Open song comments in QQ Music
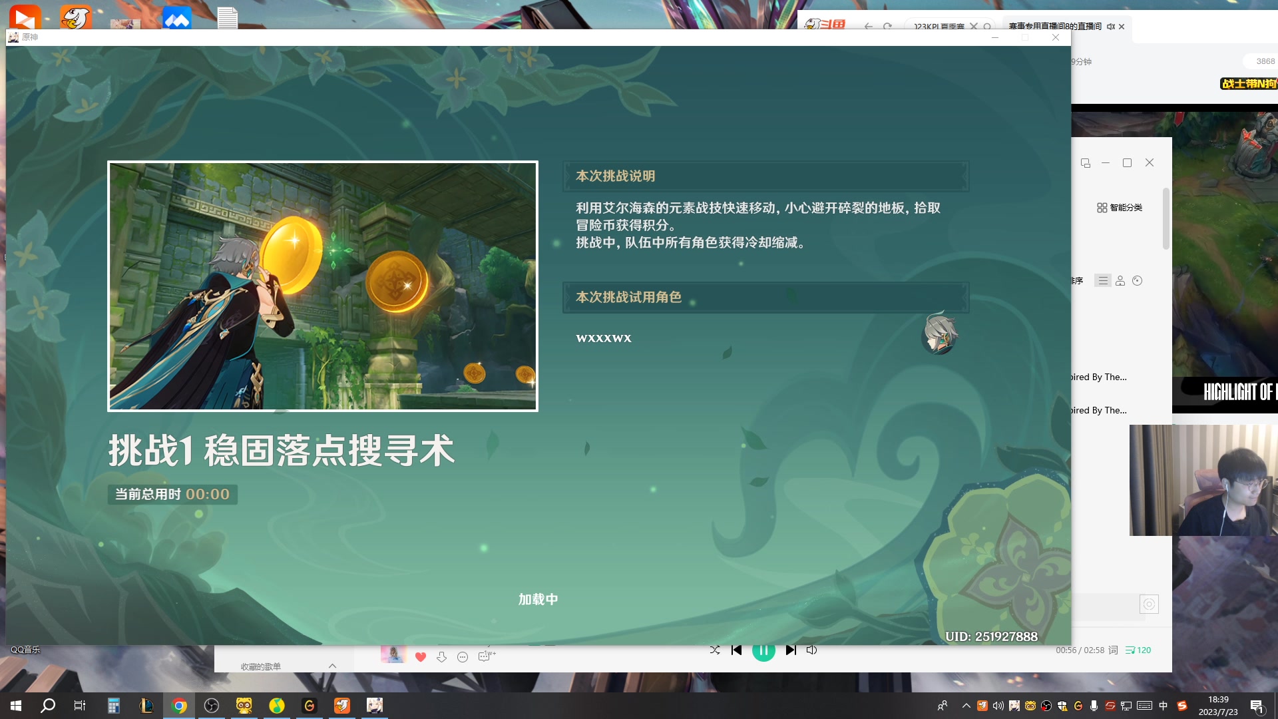Image resolution: width=1278 pixels, height=719 pixels. point(486,656)
